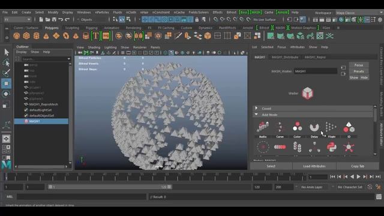Click the Undo arrow icon
This screenshot has height=216, width=384.
[61, 20]
